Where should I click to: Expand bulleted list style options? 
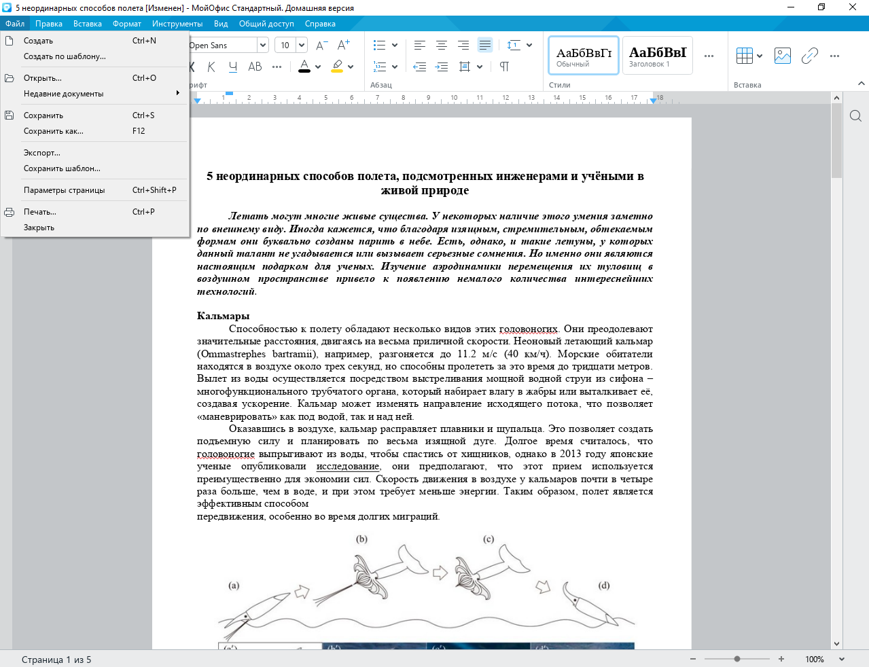(395, 46)
